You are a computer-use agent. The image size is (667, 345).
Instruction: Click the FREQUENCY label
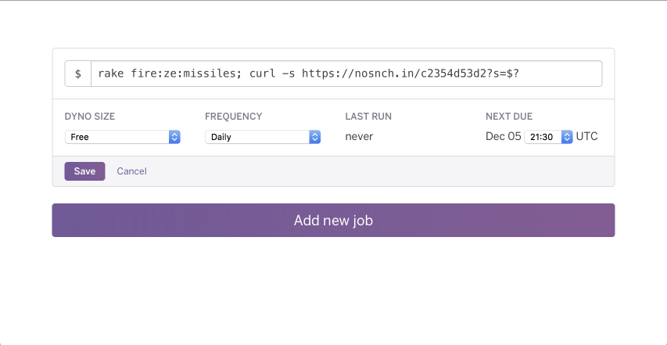[x=234, y=117]
